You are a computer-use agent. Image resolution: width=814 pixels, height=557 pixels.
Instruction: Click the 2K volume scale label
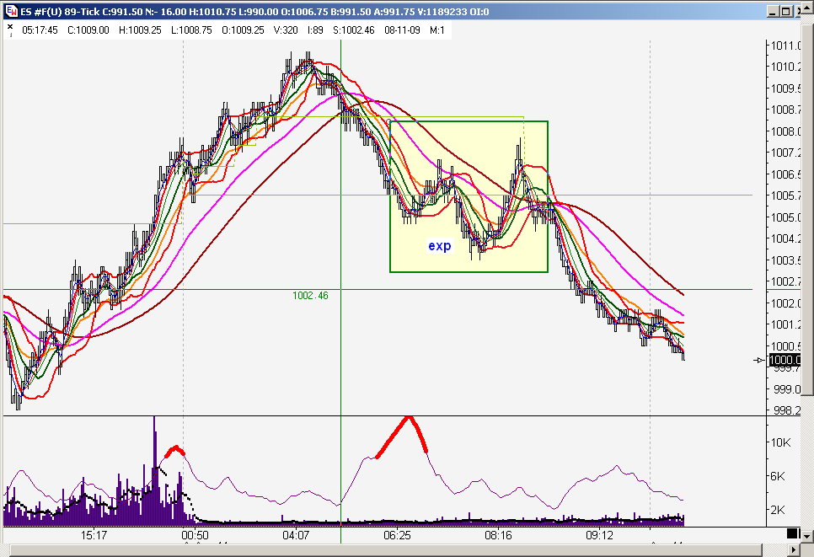(778, 511)
